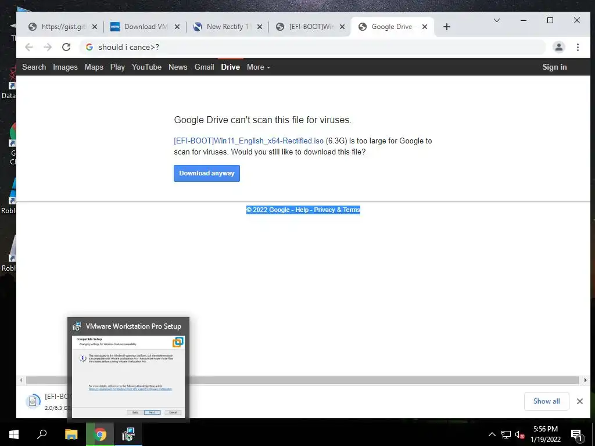Open Gmail in the Google bar
The image size is (595, 446).
204,67
